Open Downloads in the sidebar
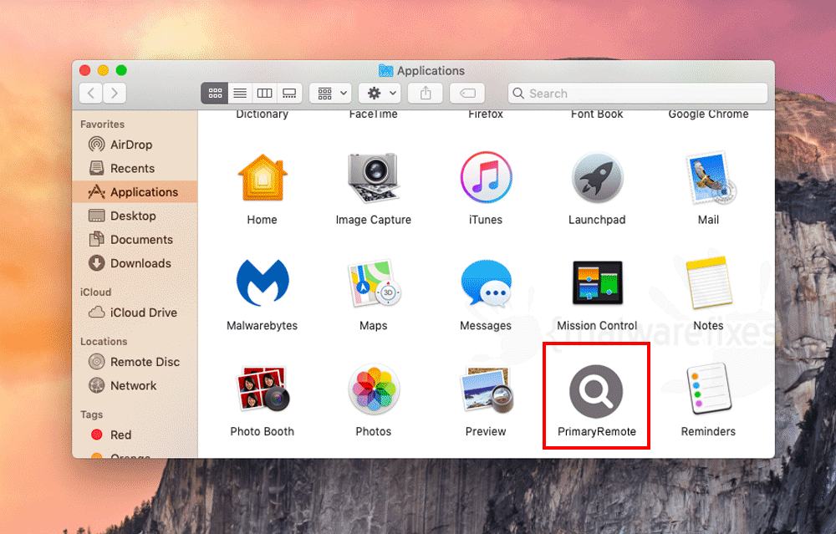Screen dimensions: 836x534 135,263
